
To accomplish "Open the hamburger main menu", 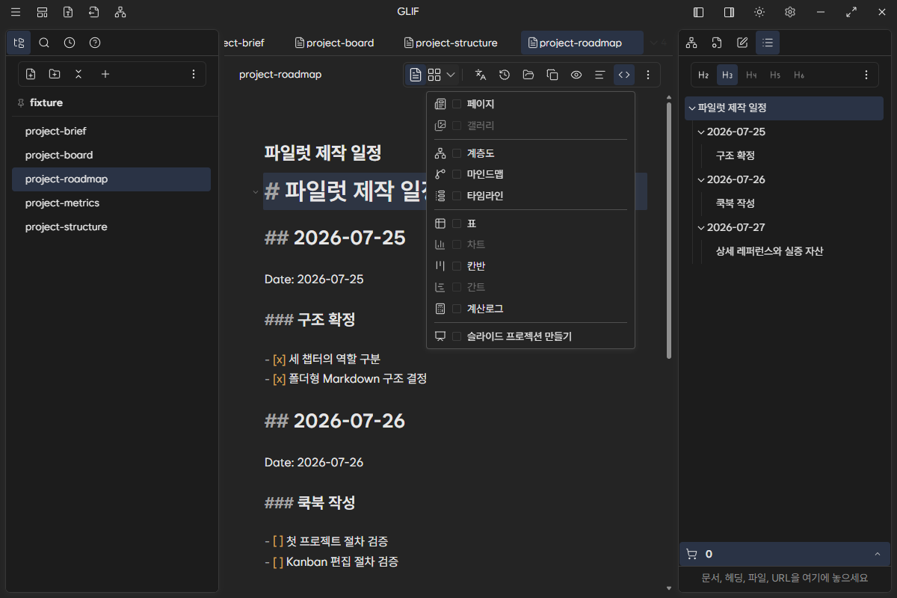I will [x=16, y=12].
